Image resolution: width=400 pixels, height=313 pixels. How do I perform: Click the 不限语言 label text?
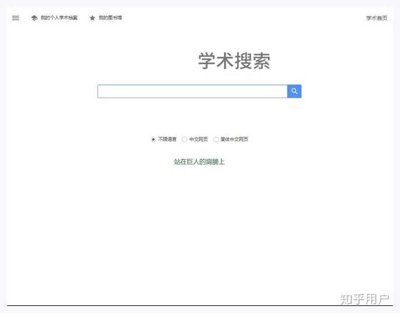[x=167, y=139]
